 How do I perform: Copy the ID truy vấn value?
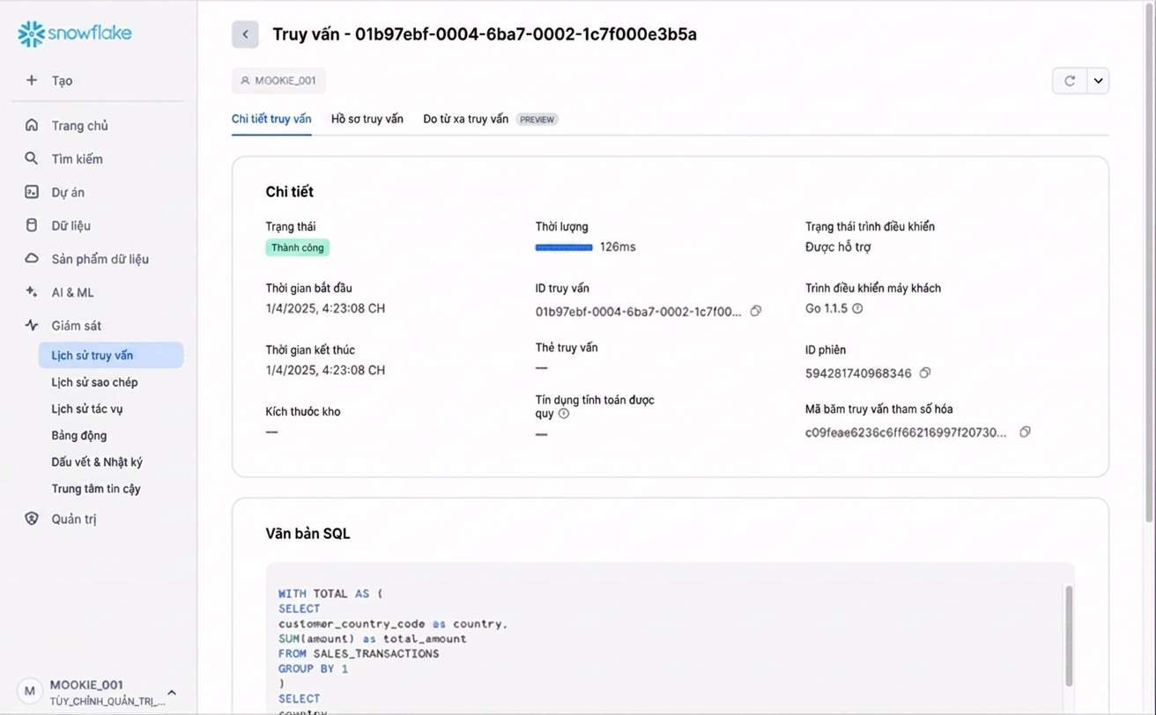755,311
